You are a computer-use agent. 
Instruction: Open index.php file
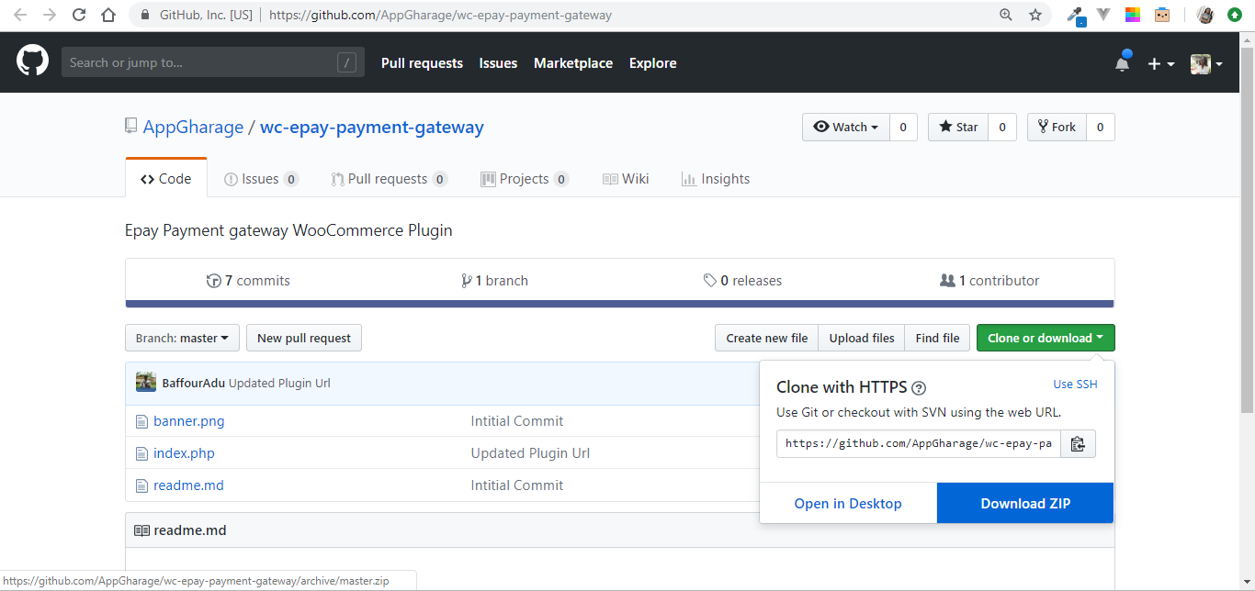(x=184, y=453)
